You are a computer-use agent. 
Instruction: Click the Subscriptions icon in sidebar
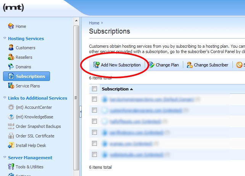coord(11,76)
